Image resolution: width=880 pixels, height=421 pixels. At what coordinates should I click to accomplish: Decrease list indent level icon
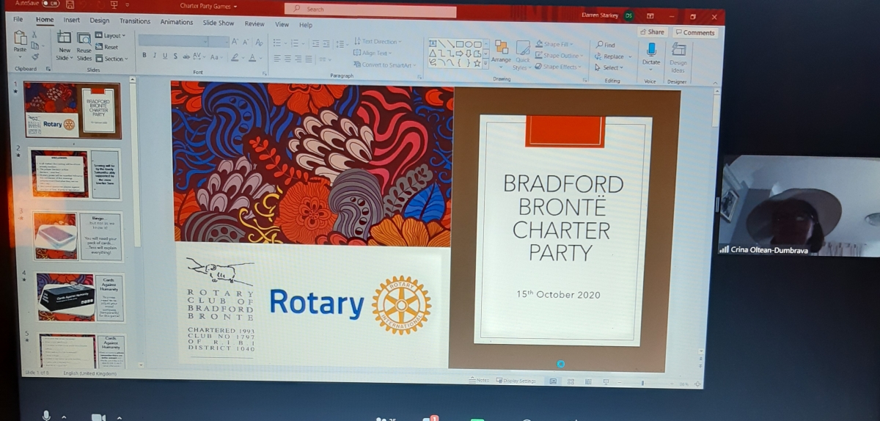point(316,44)
